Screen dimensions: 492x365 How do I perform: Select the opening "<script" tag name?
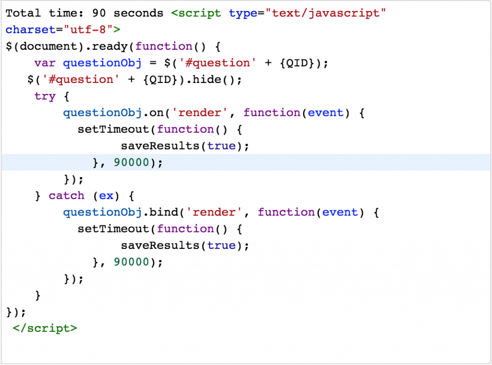point(196,13)
